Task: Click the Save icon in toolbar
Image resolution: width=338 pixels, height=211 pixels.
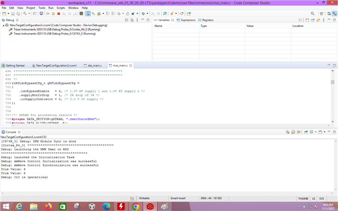Action: coord(13,14)
